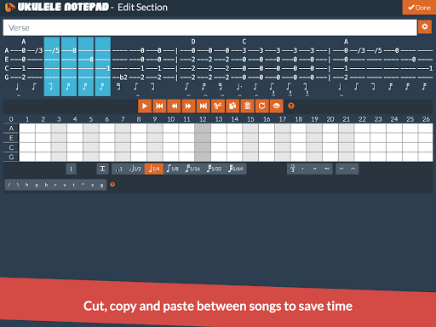Select the 1/16 note duration
This screenshot has width=436, height=327.
193,169
